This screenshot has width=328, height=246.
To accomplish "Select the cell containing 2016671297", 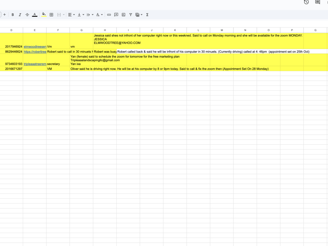I will coord(11,69).
